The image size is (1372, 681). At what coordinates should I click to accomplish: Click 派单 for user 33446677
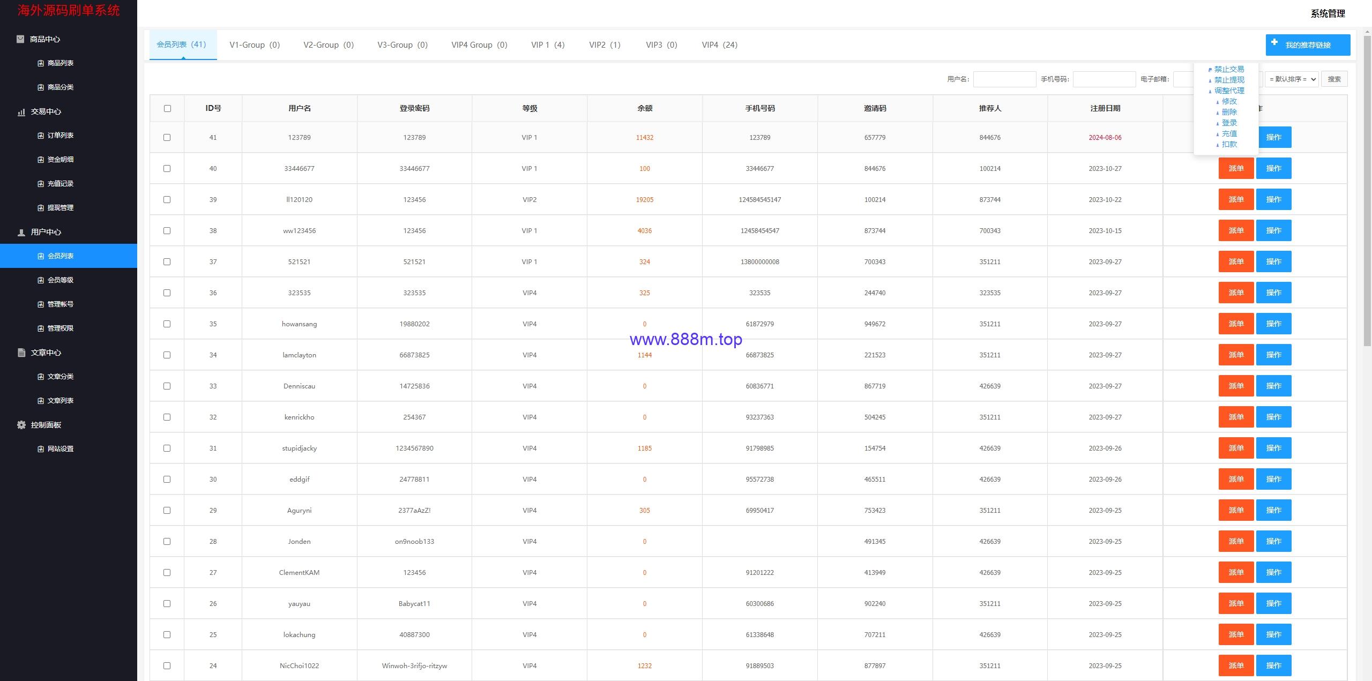(x=1236, y=168)
